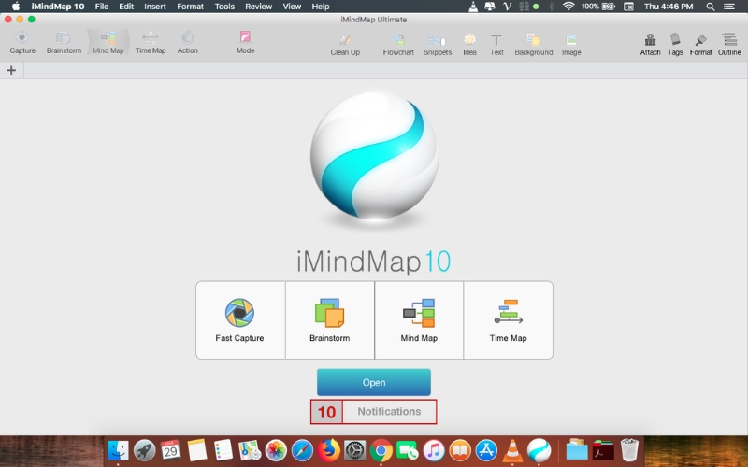Click the Action toolbar icon
The image size is (748, 467).
pyautogui.click(x=188, y=42)
